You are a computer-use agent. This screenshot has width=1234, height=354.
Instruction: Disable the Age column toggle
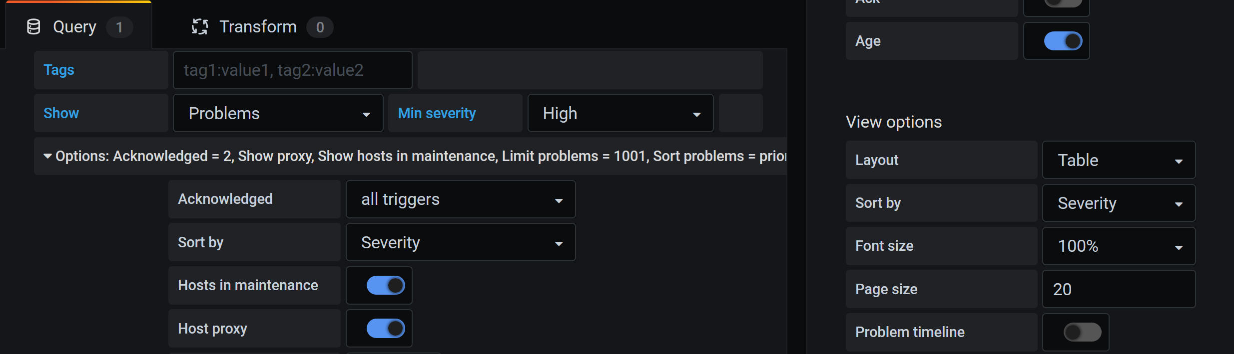[1056, 41]
